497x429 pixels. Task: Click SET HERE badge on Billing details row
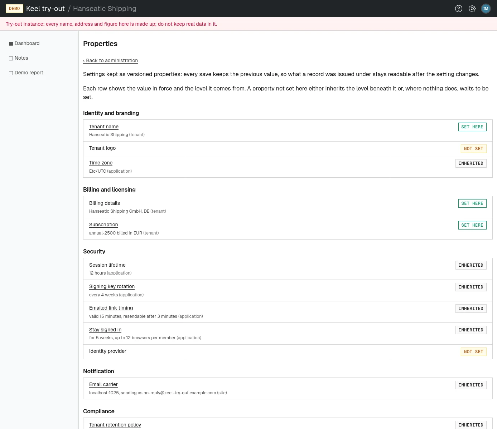472,203
